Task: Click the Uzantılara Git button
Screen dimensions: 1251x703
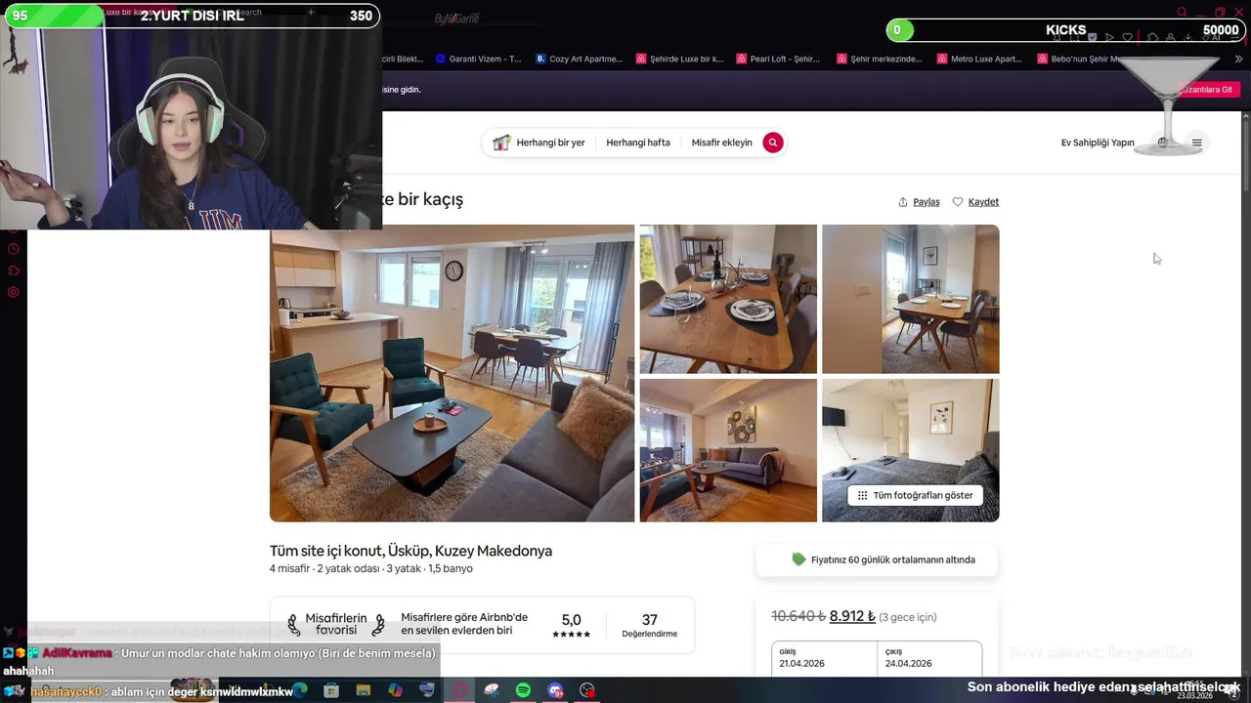Action: (x=1208, y=89)
